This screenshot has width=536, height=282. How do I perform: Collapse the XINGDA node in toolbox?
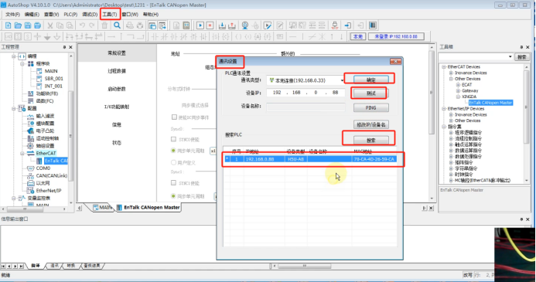point(458,97)
